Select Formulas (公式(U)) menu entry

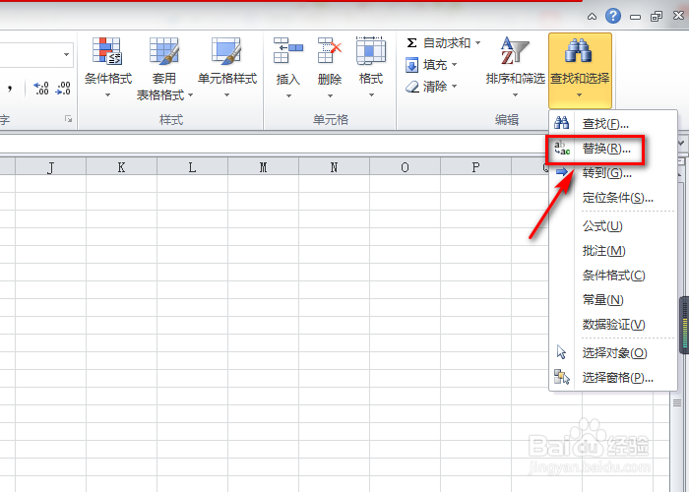(613, 226)
